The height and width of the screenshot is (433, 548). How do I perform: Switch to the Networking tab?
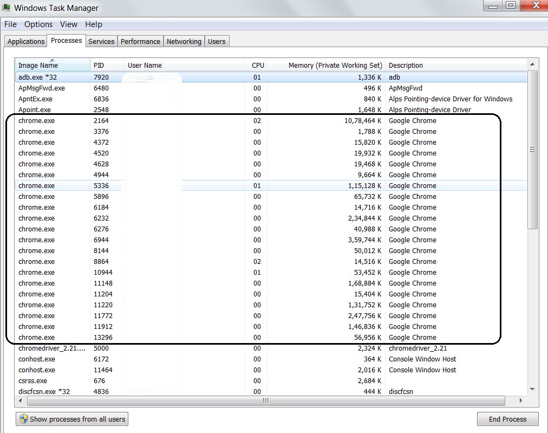point(184,42)
